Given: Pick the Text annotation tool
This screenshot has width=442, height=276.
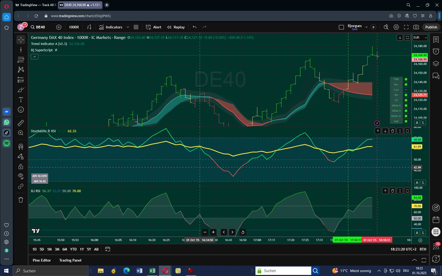Looking at the screenshot, I should point(21,100).
